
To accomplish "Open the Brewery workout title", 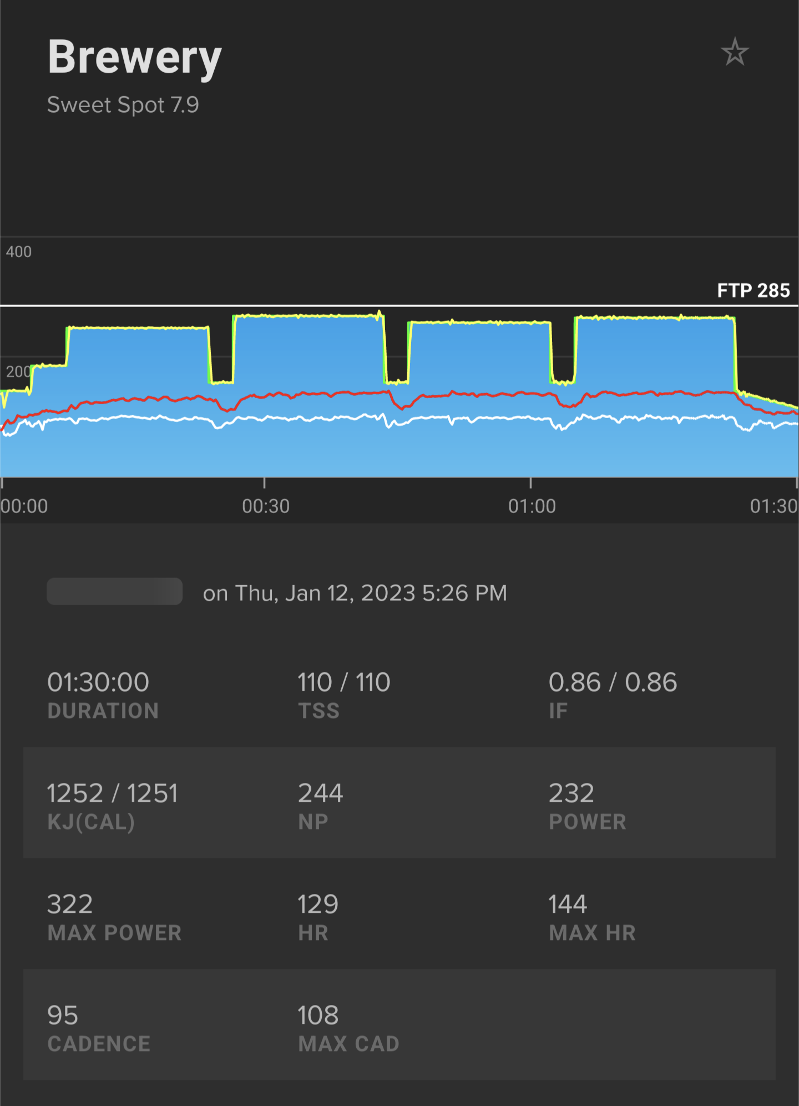I will coord(135,58).
